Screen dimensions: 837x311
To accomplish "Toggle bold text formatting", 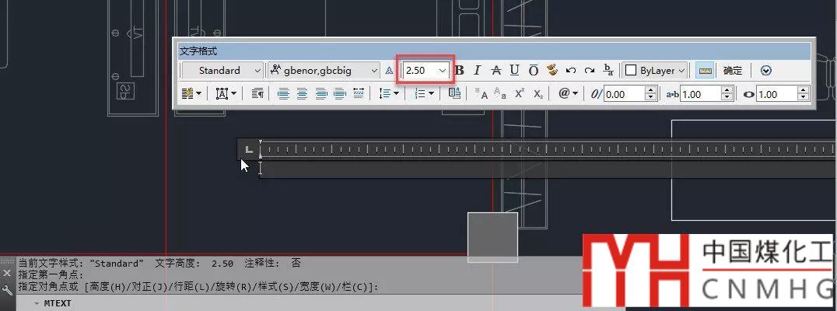I will (x=459, y=71).
